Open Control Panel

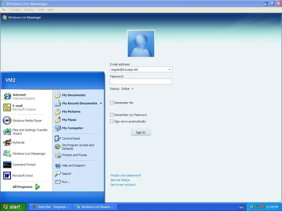67,138
